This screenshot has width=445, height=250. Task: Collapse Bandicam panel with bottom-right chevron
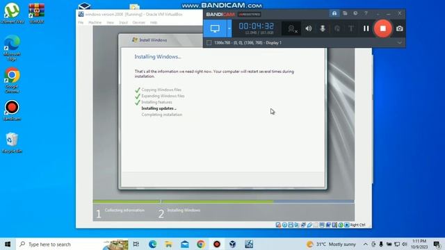pos(399,43)
